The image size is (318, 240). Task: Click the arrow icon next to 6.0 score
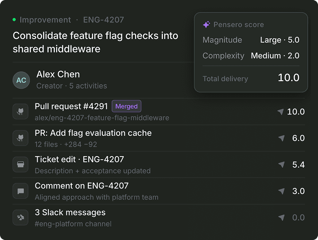click(281, 138)
